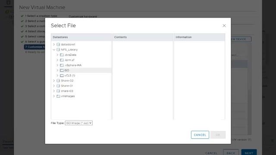Select the .vSphere-HA folder label

pyautogui.click(x=73, y=65)
